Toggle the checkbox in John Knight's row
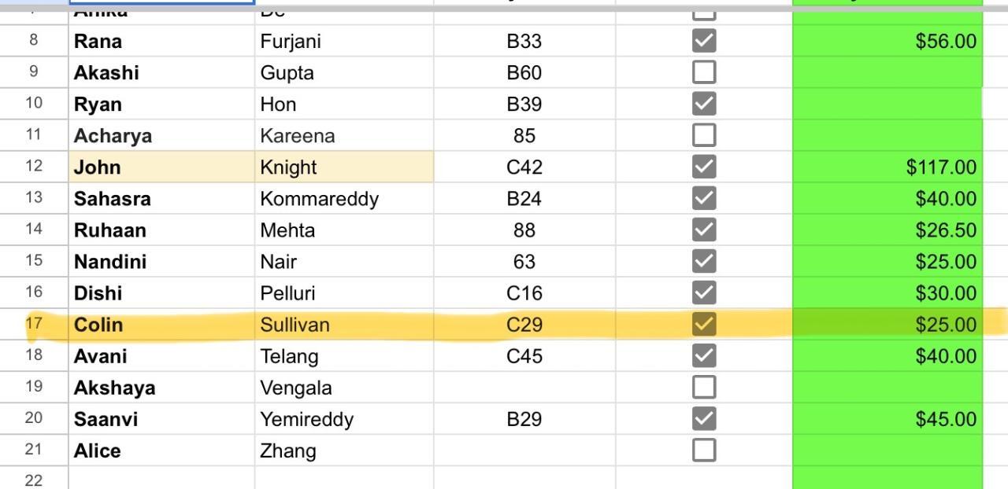The image size is (1008, 489). point(704,167)
